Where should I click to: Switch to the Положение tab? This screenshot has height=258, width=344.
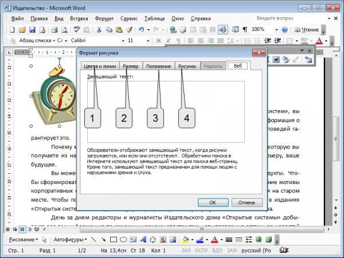158,66
